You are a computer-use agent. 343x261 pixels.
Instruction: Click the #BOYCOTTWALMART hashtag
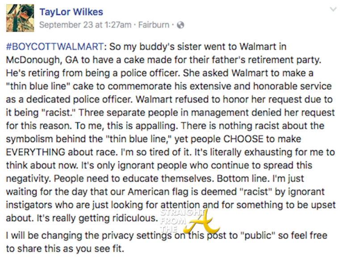coord(54,46)
